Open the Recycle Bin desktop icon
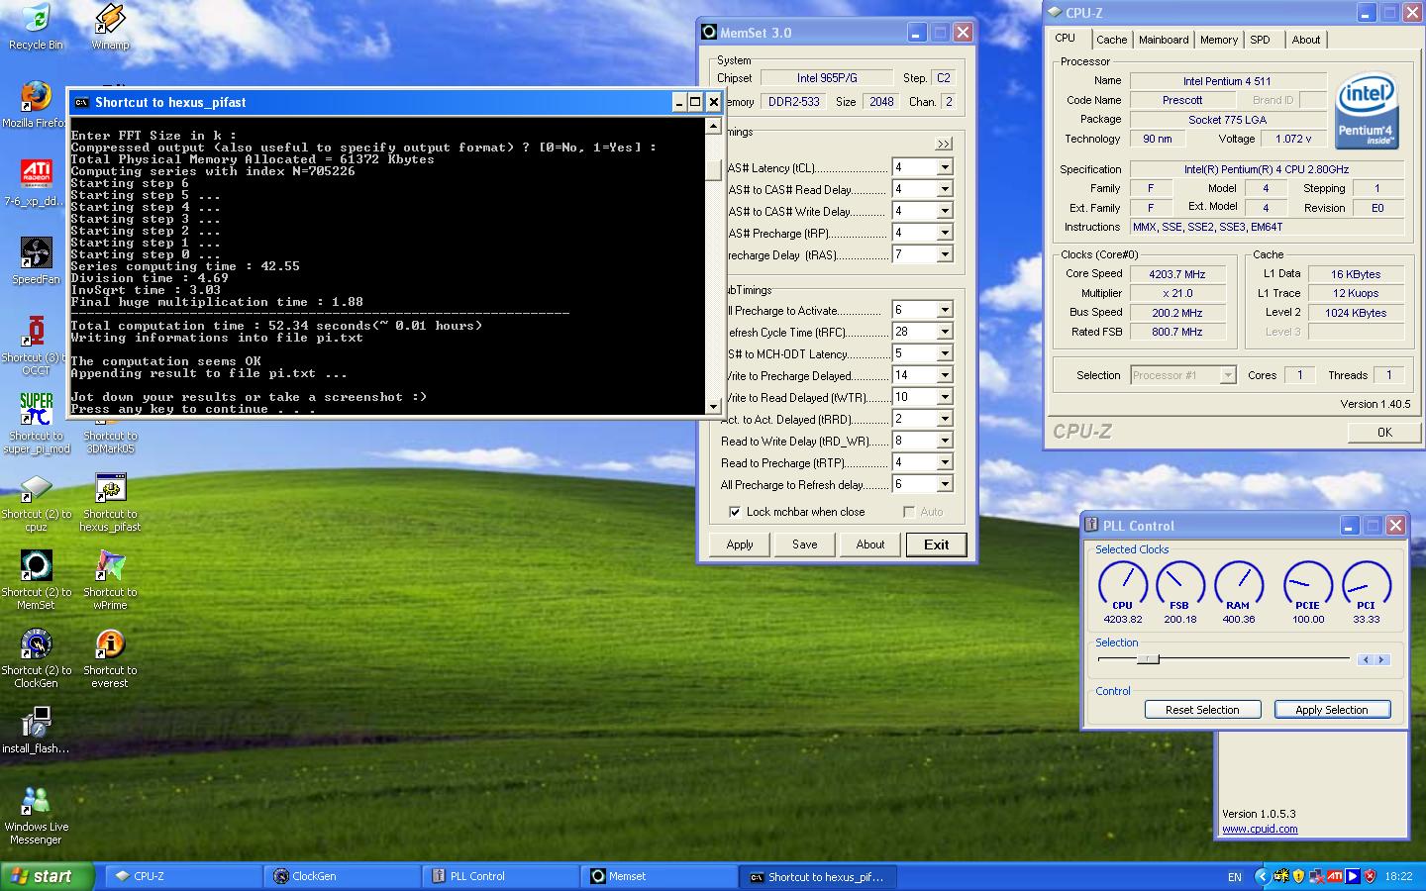This screenshot has height=891, width=1426. (36, 27)
